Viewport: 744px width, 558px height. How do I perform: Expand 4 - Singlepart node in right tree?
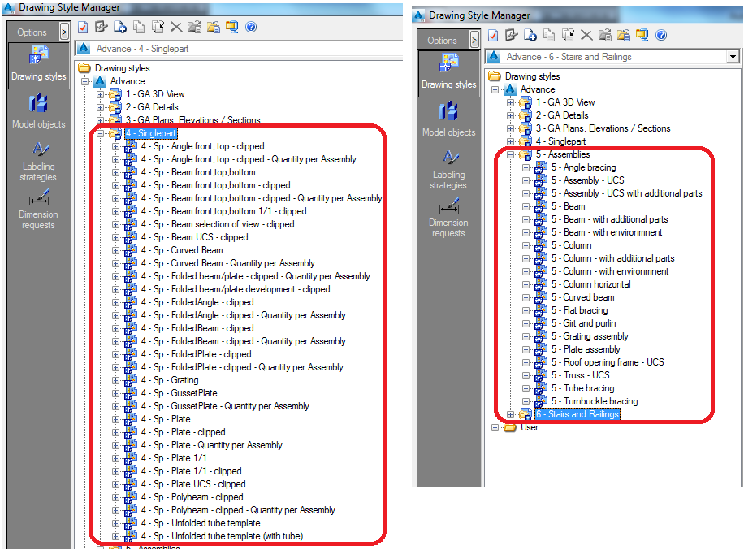pyautogui.click(x=510, y=141)
